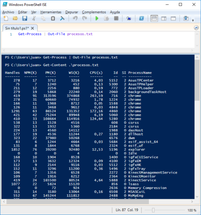The width and height of the screenshot is (201, 215).
Task: Open new remote PowerShell tab icon
Action: tap(129, 18)
